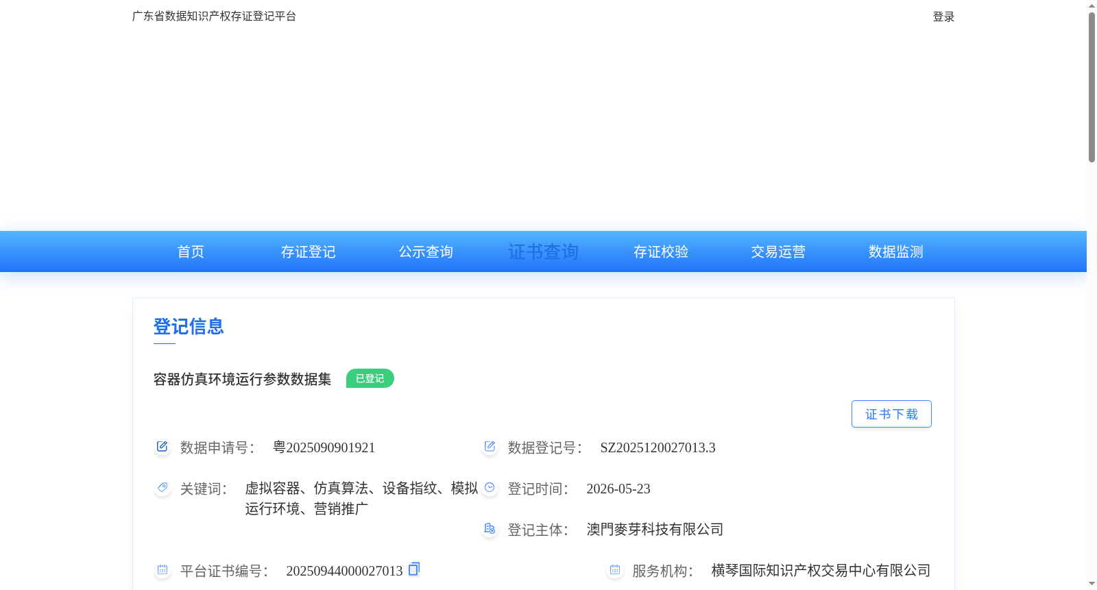Click the 证书下载 button
This screenshot has height=590, width=1097.
891,414
